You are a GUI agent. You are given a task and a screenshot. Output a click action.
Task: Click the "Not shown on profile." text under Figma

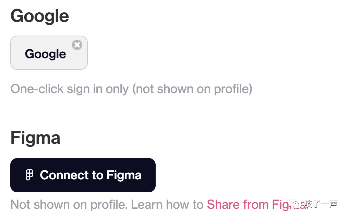click(x=69, y=205)
